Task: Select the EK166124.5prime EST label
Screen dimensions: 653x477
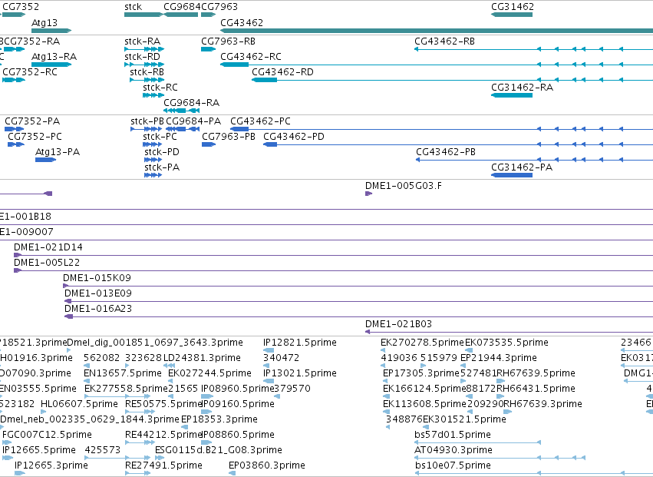Action: pyautogui.click(x=424, y=389)
